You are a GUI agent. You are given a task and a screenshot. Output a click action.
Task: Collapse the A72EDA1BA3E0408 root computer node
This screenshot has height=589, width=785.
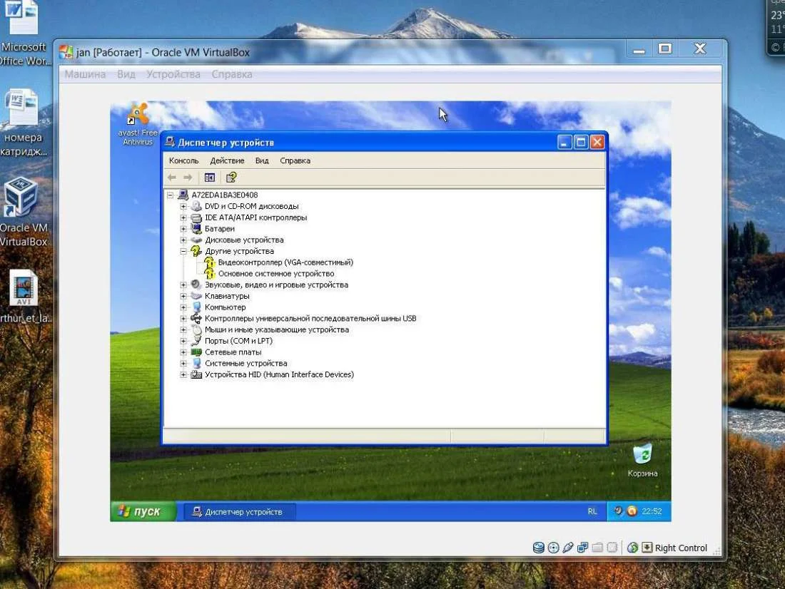tap(171, 195)
